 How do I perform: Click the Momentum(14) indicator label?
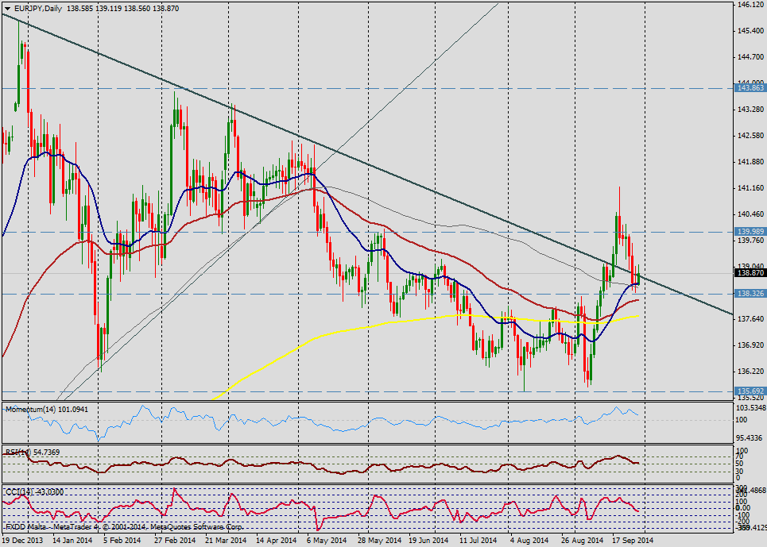32,410
